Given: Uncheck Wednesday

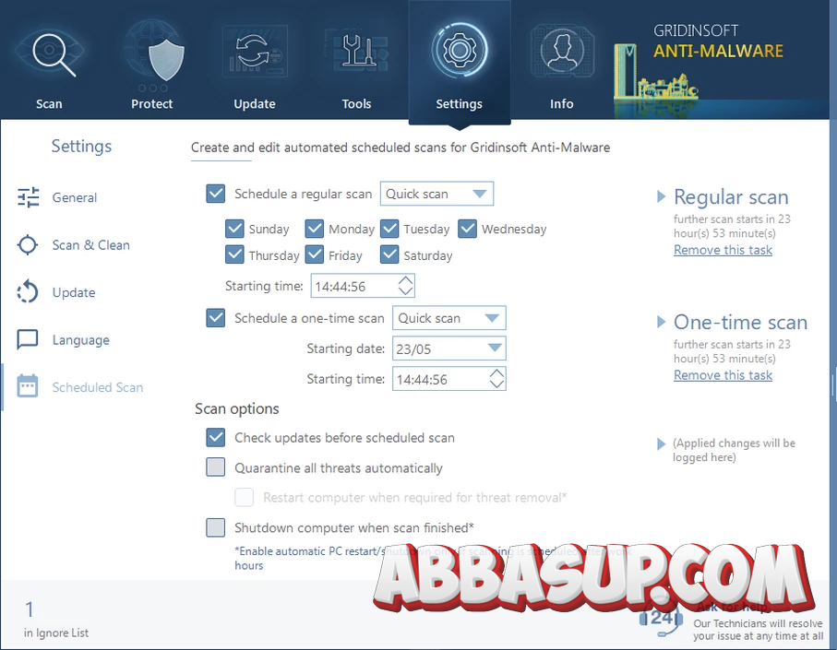Looking at the screenshot, I should pos(467,229).
